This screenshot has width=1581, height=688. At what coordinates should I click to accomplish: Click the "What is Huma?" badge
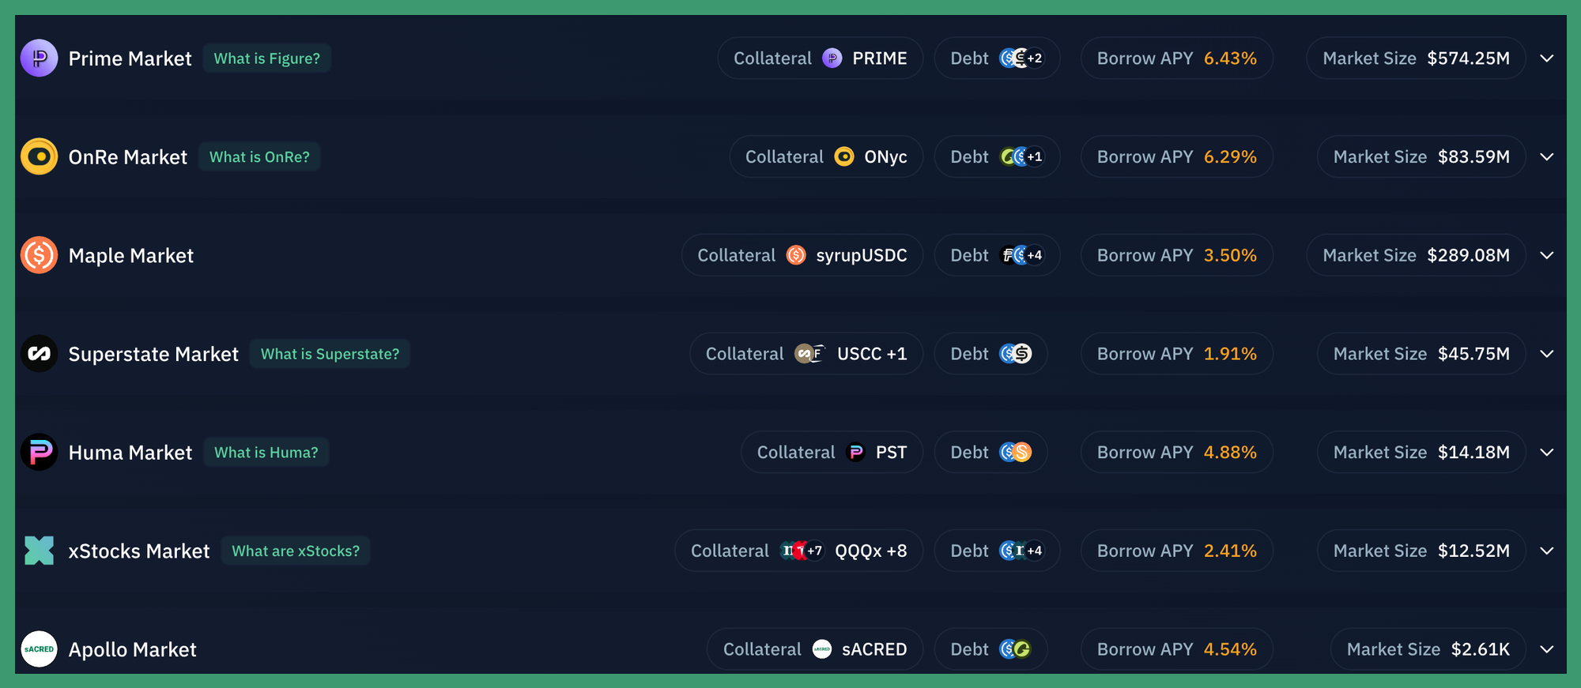(266, 453)
